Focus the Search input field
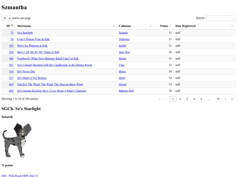 tap(220, 18)
